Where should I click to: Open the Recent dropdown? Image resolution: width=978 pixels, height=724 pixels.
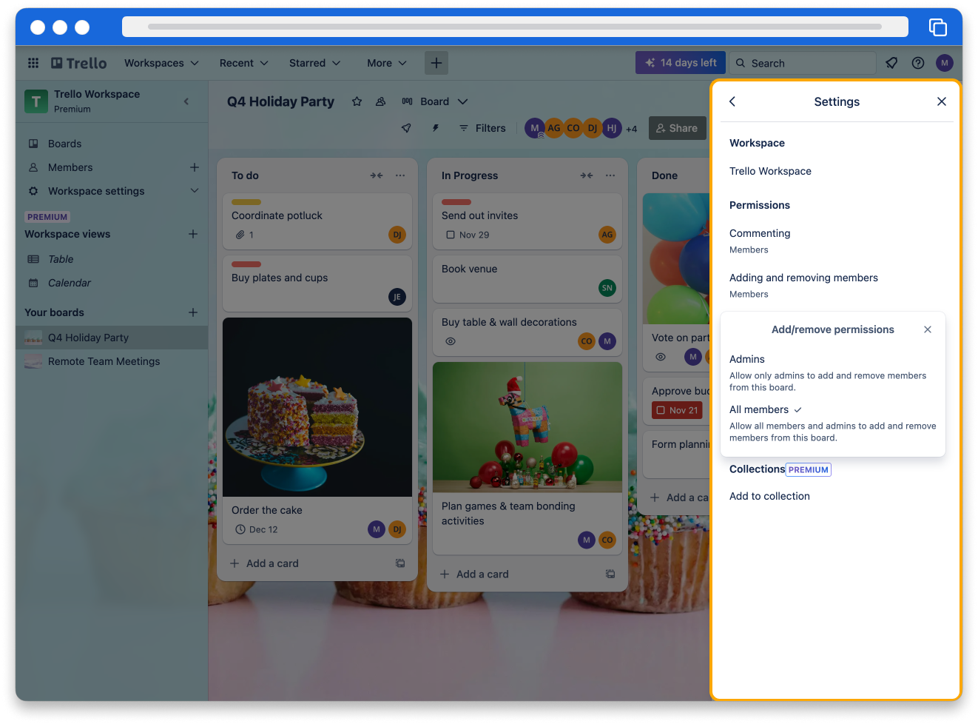(x=243, y=63)
